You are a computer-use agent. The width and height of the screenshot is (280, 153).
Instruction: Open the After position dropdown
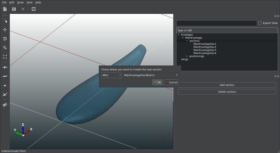(111, 75)
